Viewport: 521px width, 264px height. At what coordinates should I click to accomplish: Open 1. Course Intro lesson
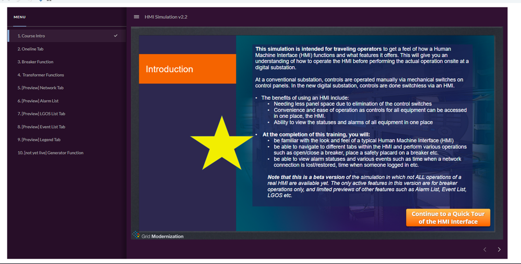tap(67, 35)
